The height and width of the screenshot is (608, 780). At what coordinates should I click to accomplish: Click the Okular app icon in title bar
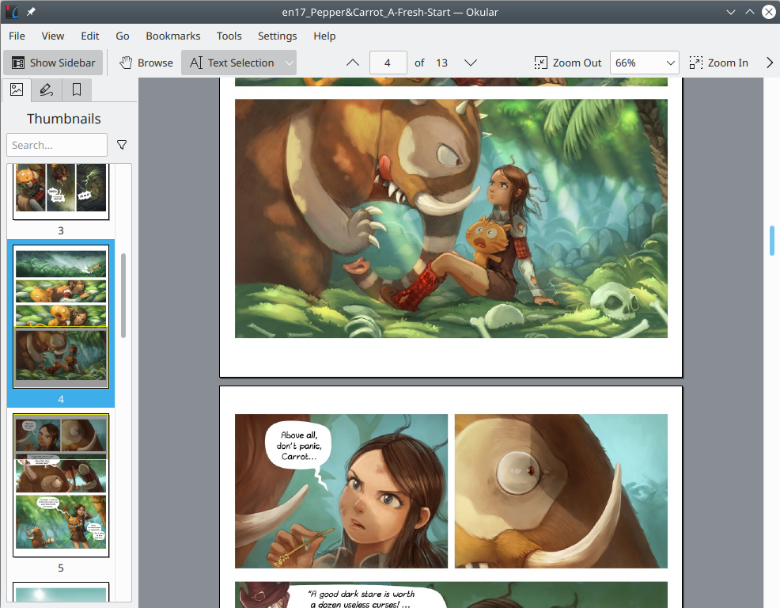pyautogui.click(x=12, y=12)
